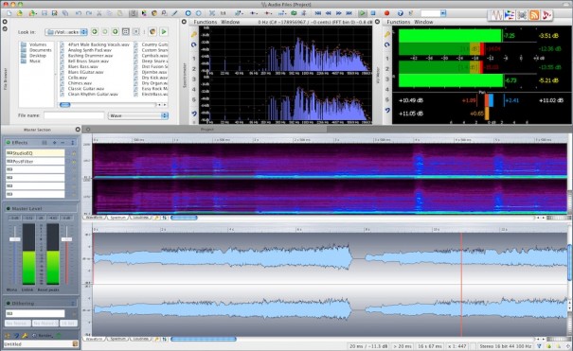
Task: Toggle the Effects section power indicator
Action: pyautogui.click(x=8, y=142)
